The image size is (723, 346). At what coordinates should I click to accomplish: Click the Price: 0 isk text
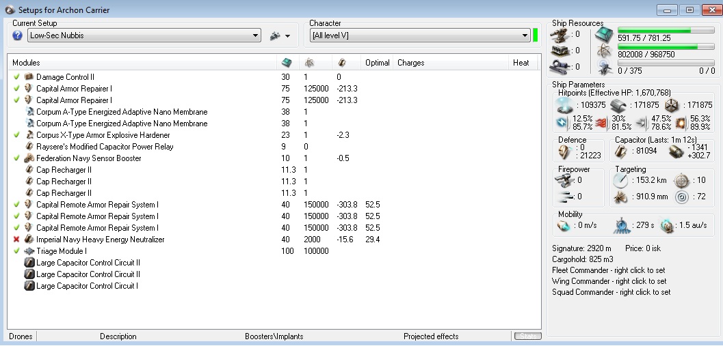tap(643, 248)
